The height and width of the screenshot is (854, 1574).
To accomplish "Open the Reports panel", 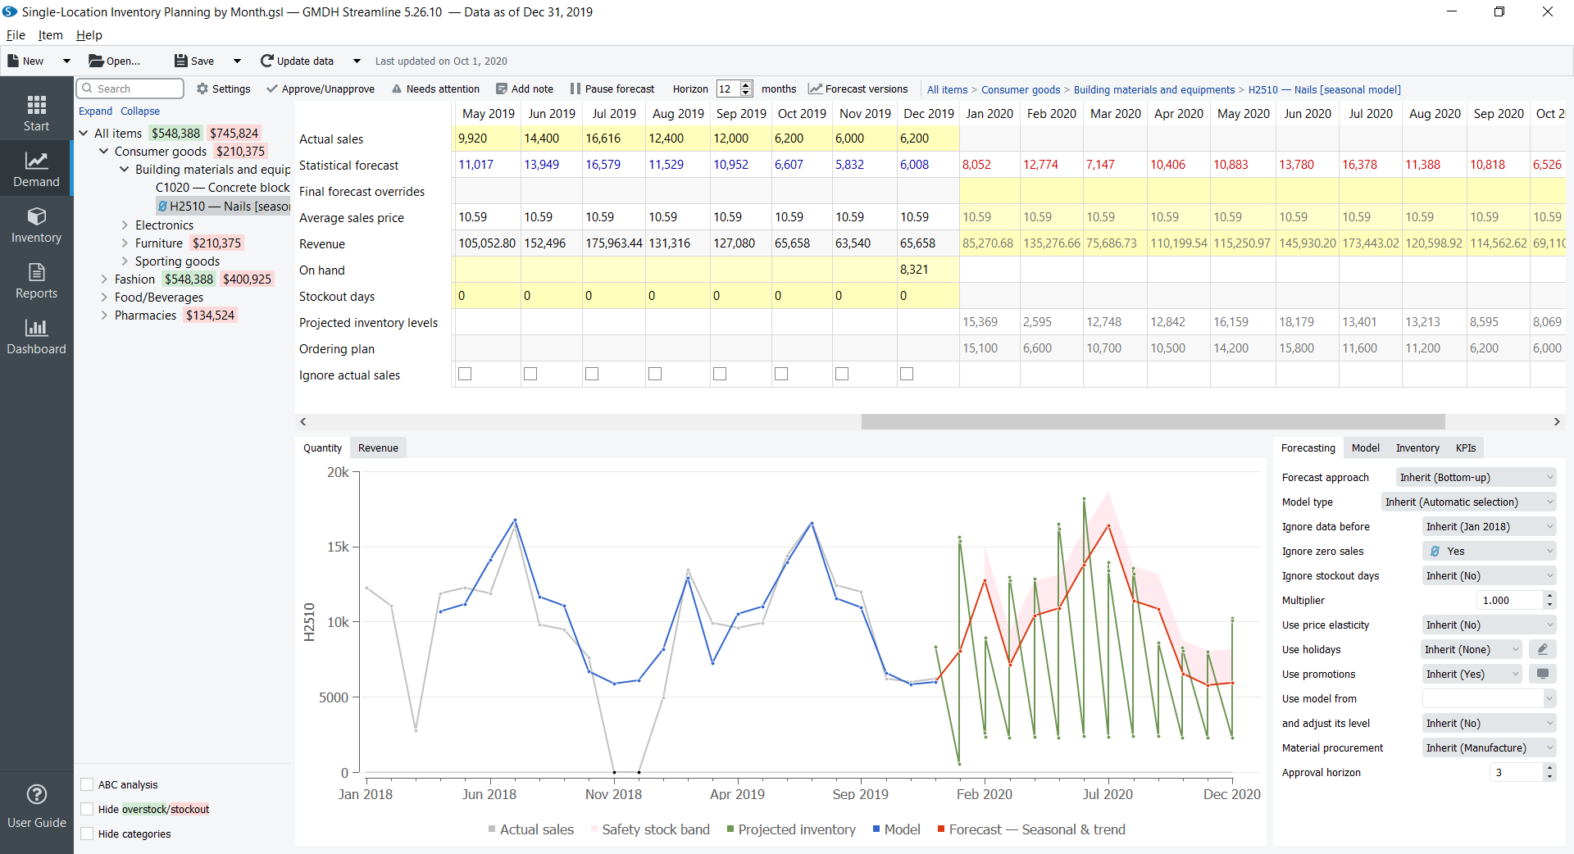I will (36, 281).
